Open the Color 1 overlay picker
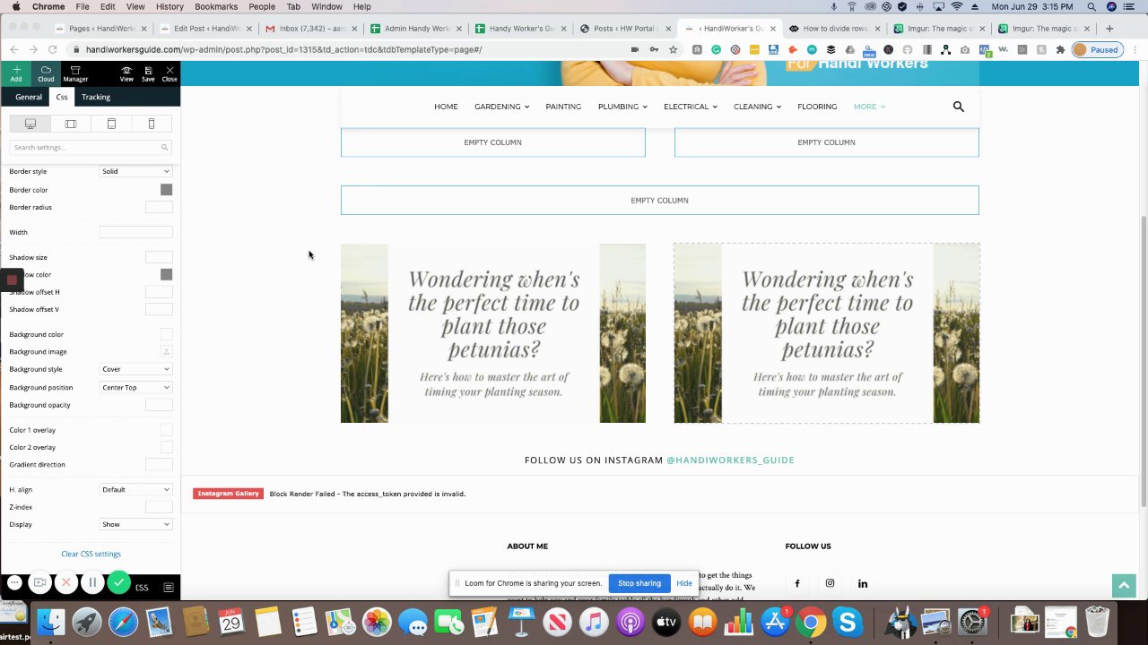Image resolution: width=1148 pixels, height=645 pixels. tap(166, 430)
